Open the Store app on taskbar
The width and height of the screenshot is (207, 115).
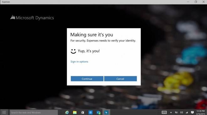pyautogui.click(x=82, y=112)
